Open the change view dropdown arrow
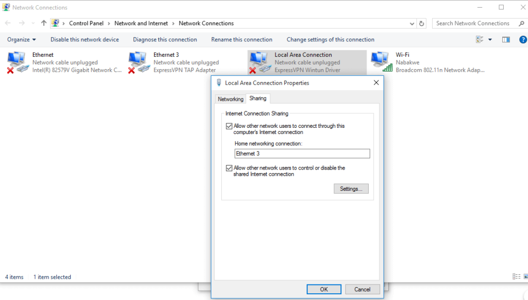528x300 pixels. [490, 40]
